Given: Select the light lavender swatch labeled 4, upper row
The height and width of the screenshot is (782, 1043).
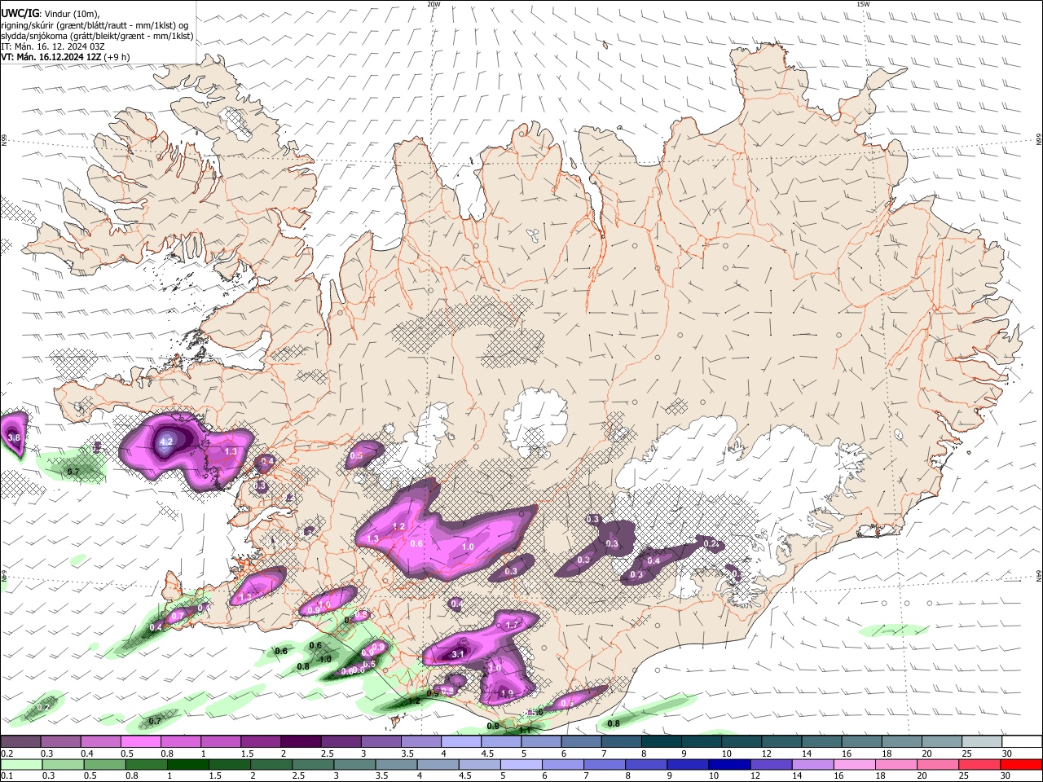Looking at the screenshot, I should [461, 742].
